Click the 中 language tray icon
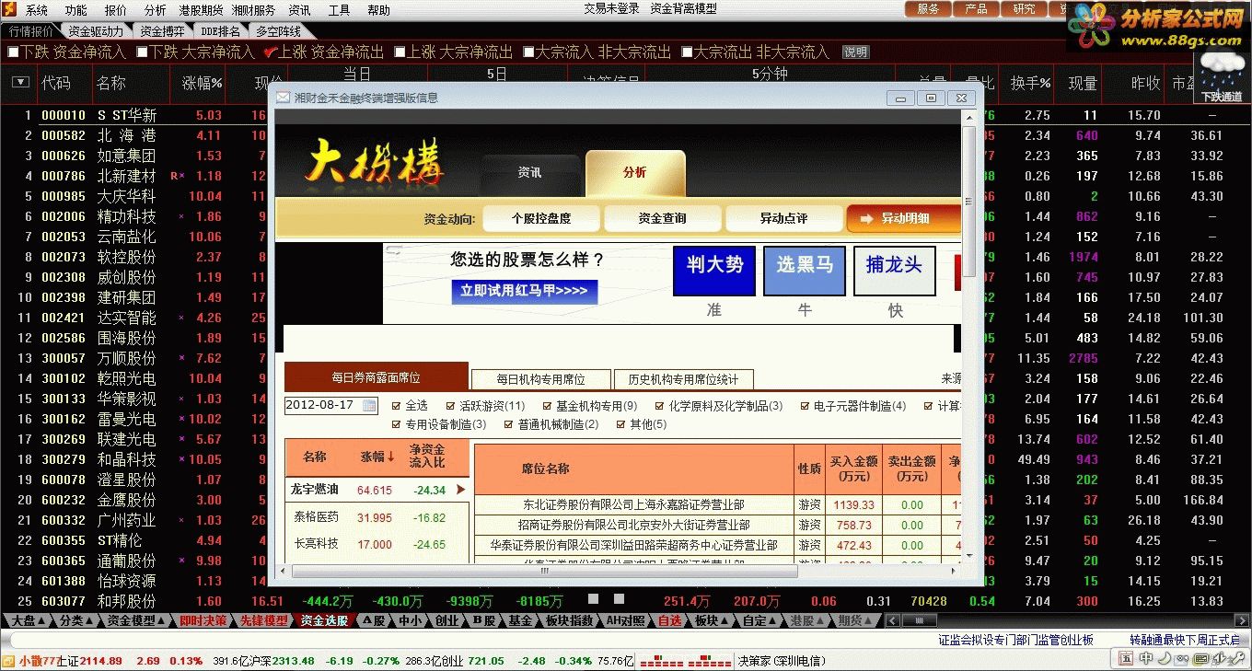The width and height of the screenshot is (1252, 671). coord(1146,658)
